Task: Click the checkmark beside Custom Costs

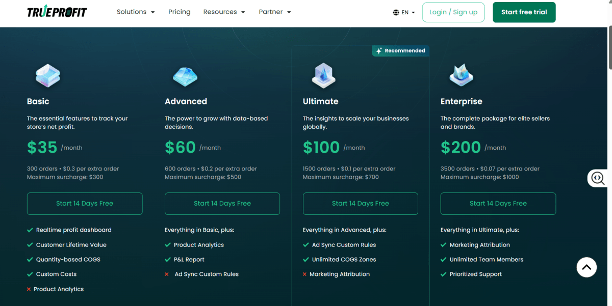Action: pyautogui.click(x=30, y=274)
